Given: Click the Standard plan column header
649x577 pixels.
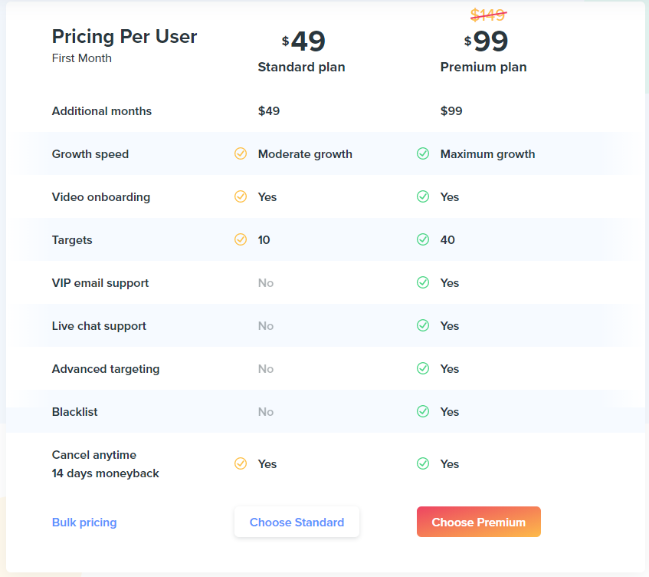Looking at the screenshot, I should [x=301, y=67].
